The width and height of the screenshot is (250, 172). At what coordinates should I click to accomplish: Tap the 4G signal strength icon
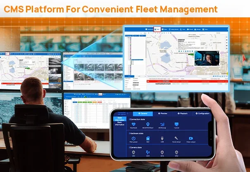coord(162,124)
